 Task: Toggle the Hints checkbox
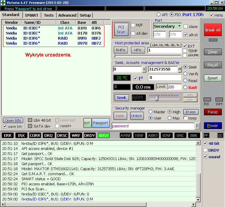coord(211,15)
